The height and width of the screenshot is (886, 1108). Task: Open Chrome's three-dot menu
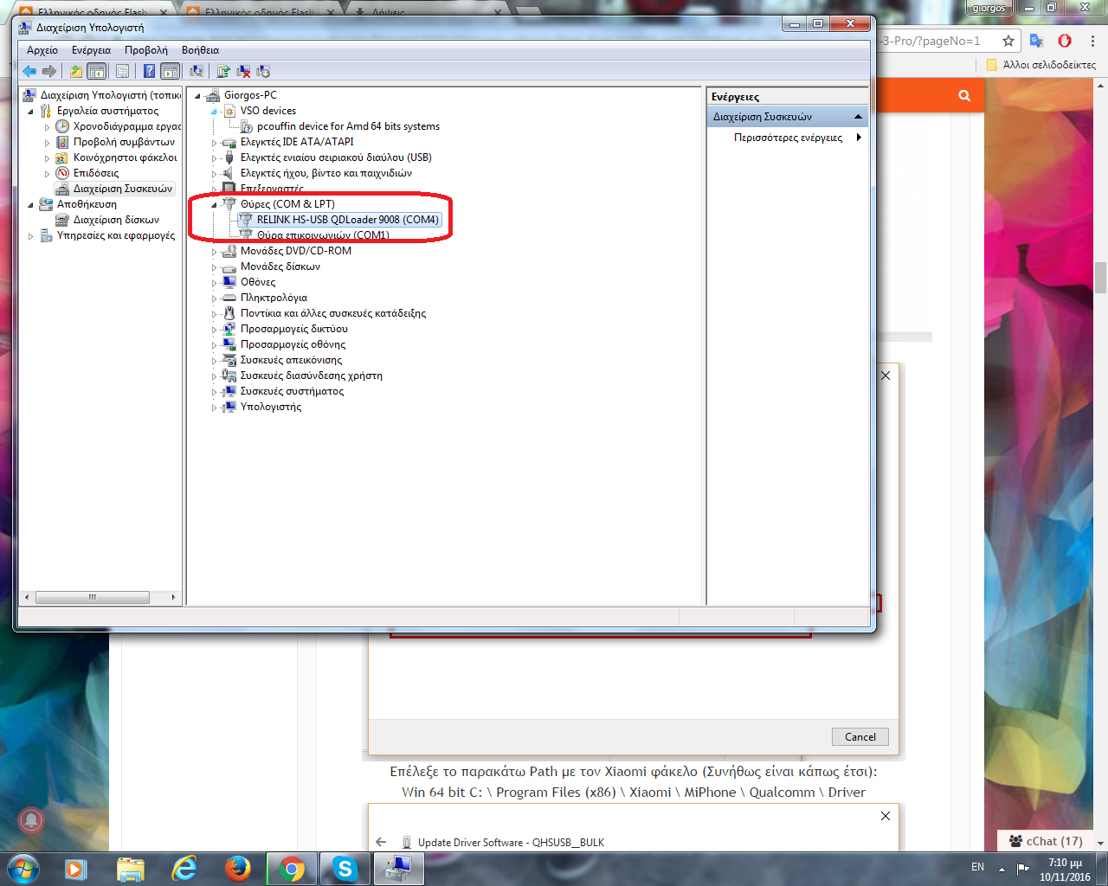pos(1092,41)
